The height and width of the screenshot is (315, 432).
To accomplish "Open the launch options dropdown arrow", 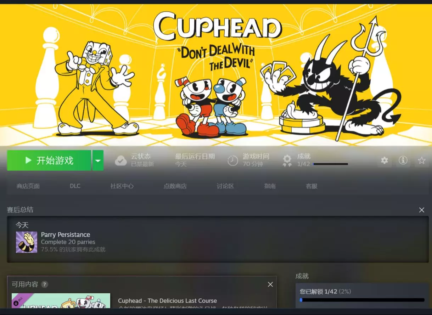I will pos(98,161).
